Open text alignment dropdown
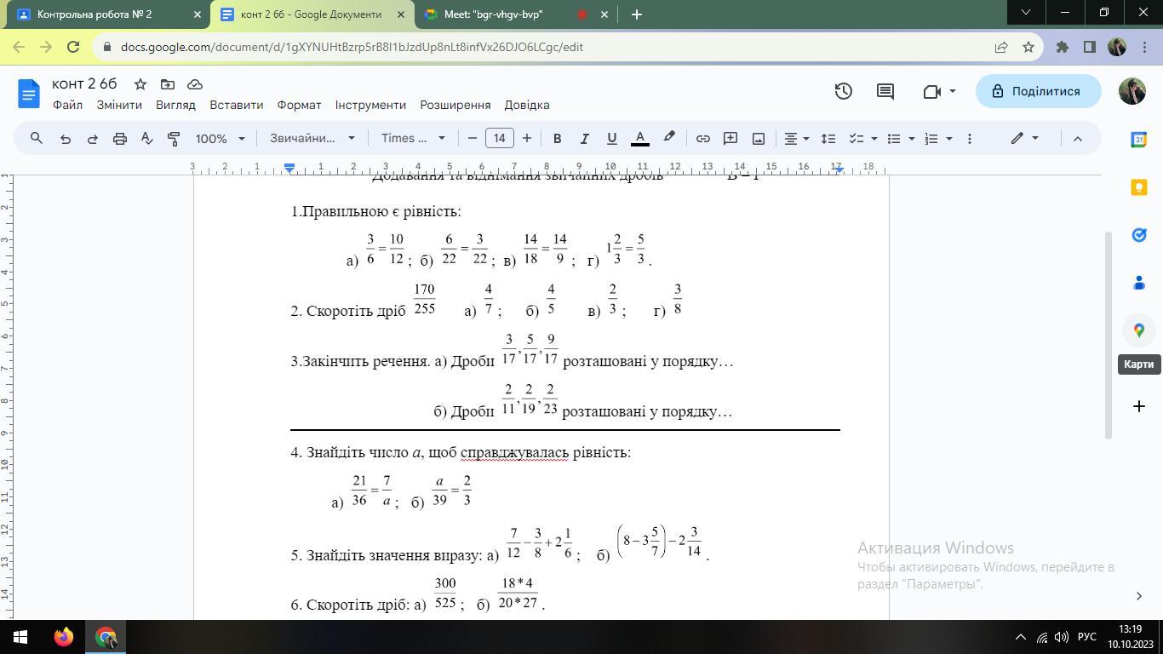Screen dimensions: 1163x654 tap(797, 138)
